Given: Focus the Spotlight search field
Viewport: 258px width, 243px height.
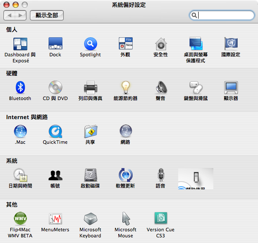Looking at the screenshot, I should tap(222, 15).
